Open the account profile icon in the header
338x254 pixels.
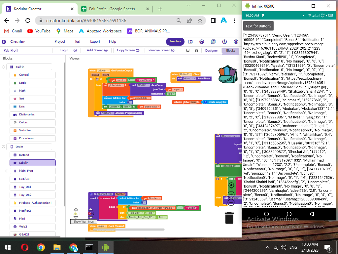pos(236,42)
